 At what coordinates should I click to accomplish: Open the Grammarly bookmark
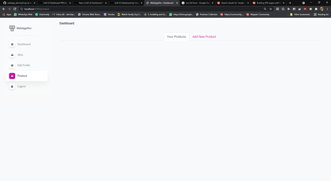pos(42,15)
